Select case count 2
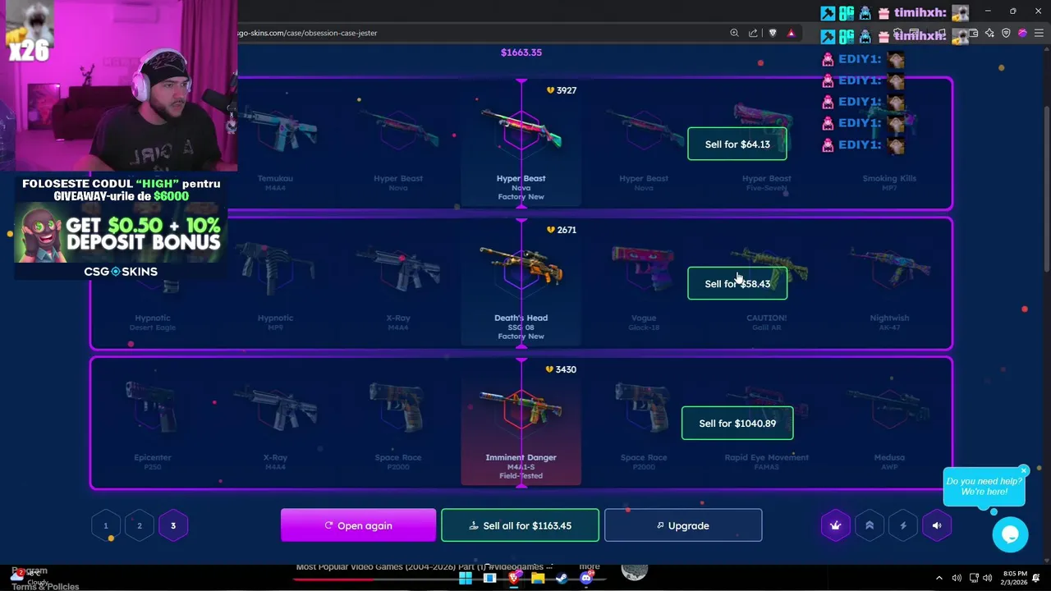The image size is (1051, 591). (x=139, y=525)
